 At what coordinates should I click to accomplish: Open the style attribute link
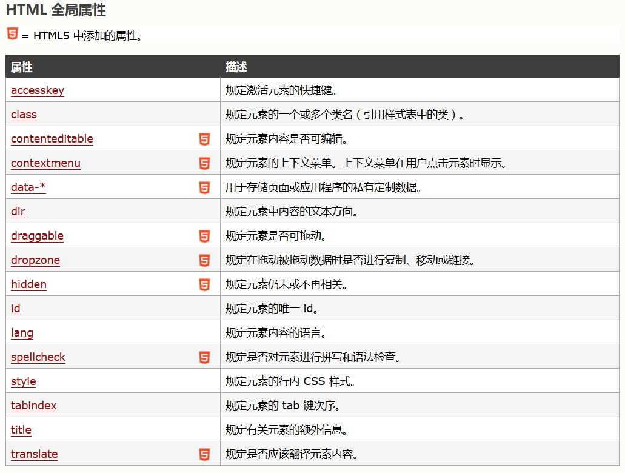click(23, 381)
